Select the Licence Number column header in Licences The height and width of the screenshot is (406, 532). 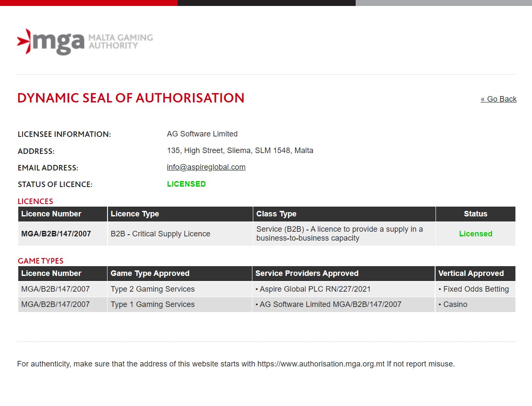62,214
